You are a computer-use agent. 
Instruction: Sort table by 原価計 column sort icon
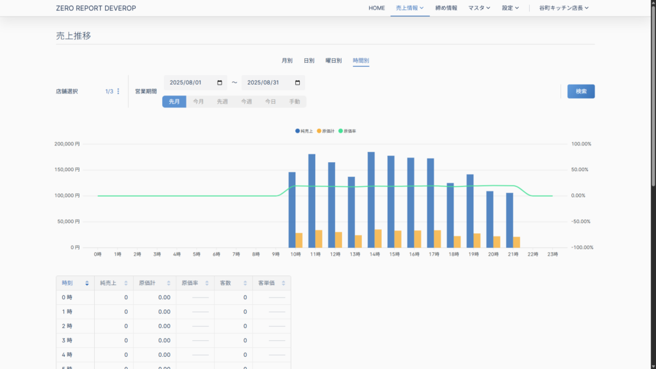pyautogui.click(x=168, y=283)
